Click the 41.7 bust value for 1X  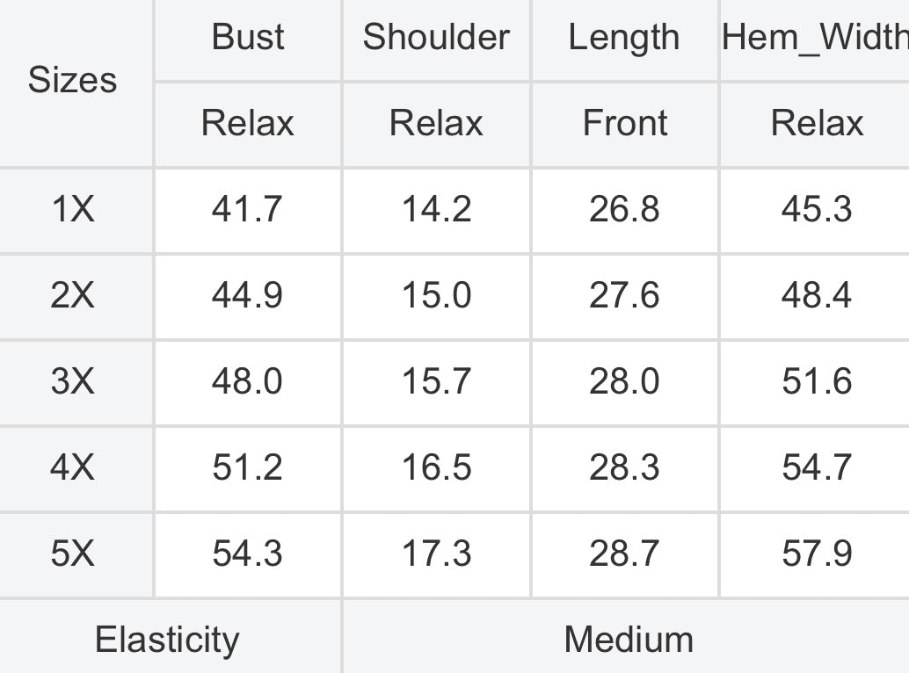coord(248,211)
